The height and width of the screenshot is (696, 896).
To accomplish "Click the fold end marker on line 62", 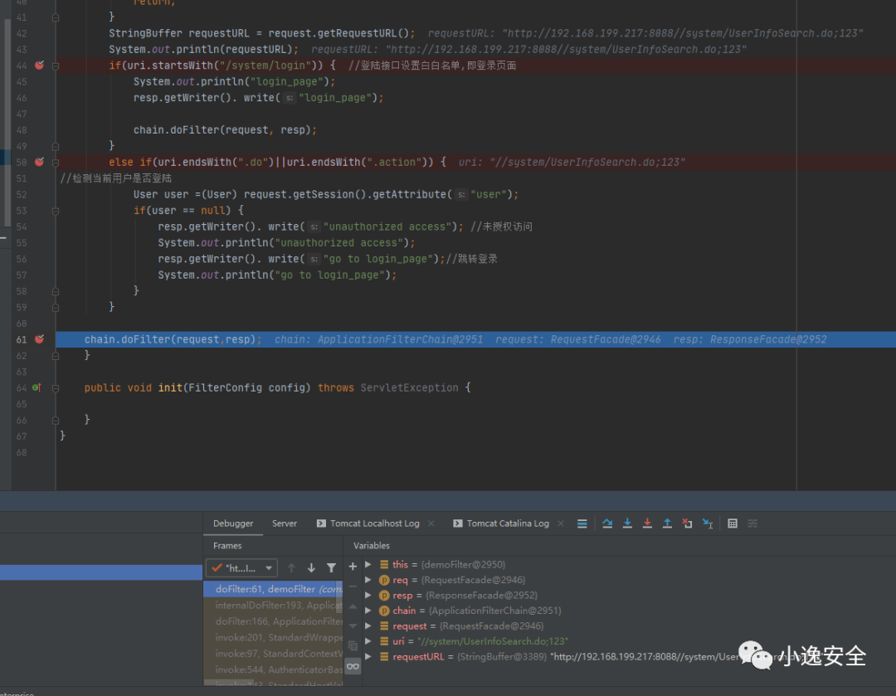I will 56,355.
